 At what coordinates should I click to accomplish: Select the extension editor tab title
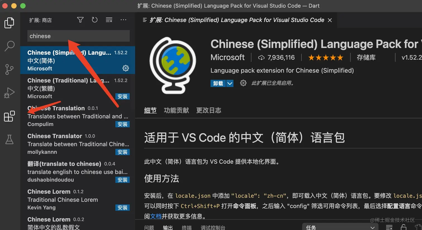(x=237, y=20)
